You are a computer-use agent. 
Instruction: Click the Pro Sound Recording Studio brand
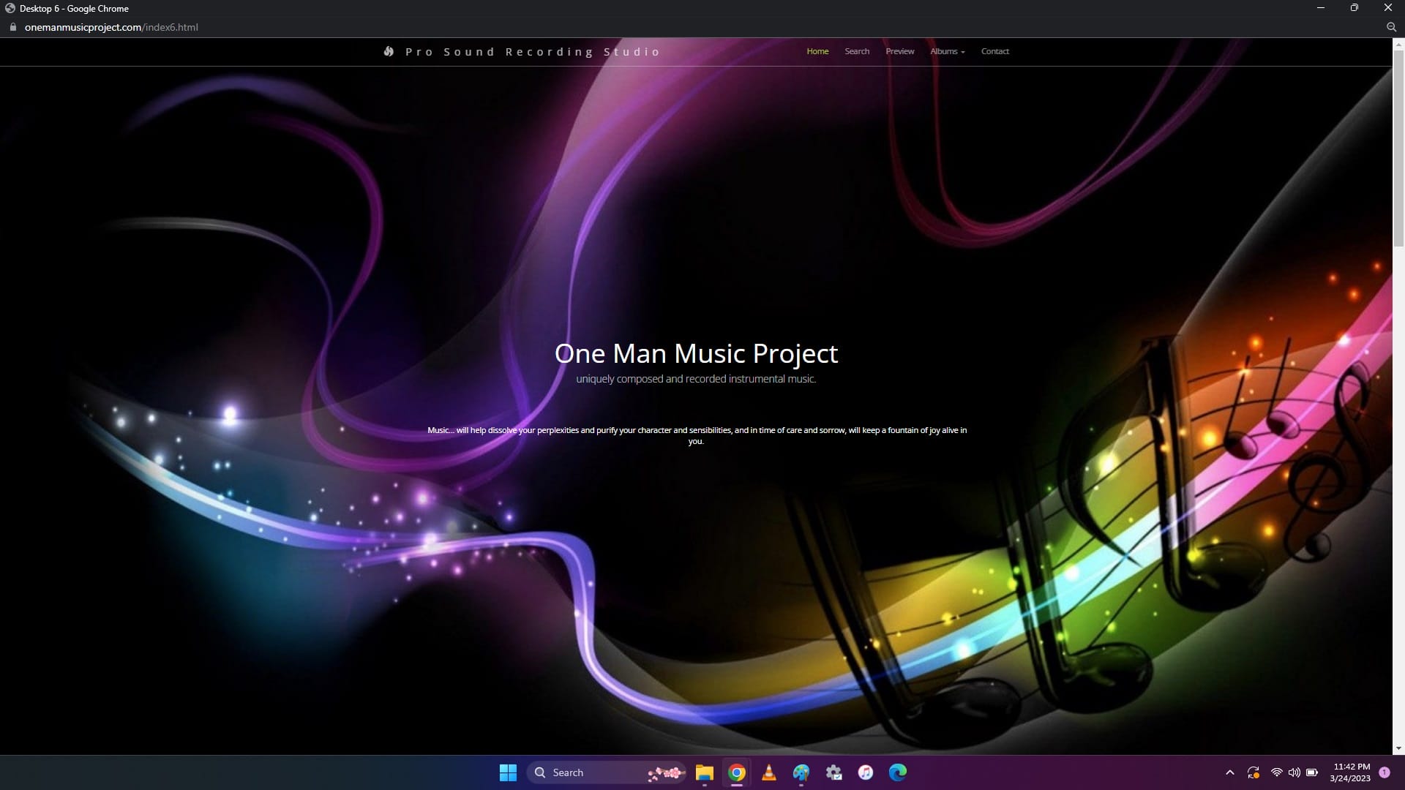(x=533, y=52)
